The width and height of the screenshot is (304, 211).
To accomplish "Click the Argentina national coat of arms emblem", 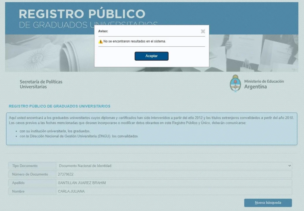I will click(x=235, y=83).
